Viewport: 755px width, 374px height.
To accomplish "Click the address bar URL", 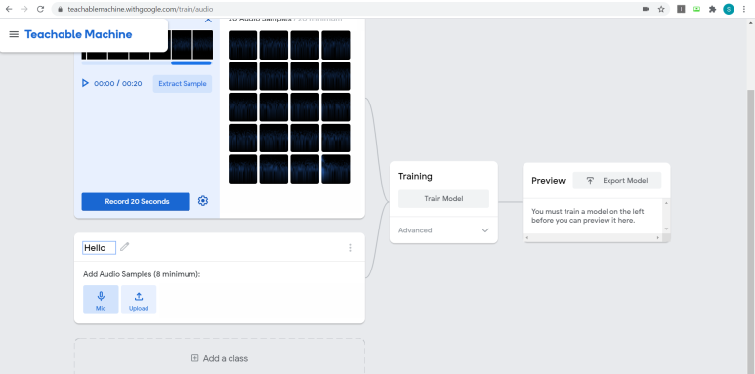I will [140, 9].
